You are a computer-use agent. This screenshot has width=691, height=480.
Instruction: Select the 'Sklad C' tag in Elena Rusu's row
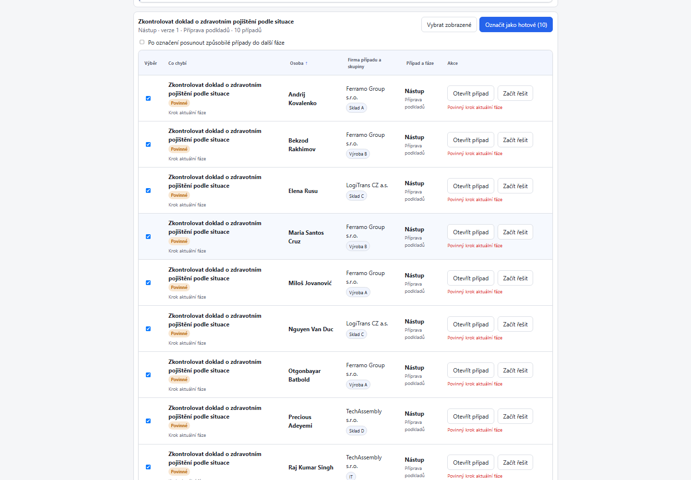357,196
